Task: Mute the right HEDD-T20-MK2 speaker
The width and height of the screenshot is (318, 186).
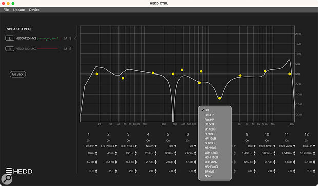Action: [66, 49]
